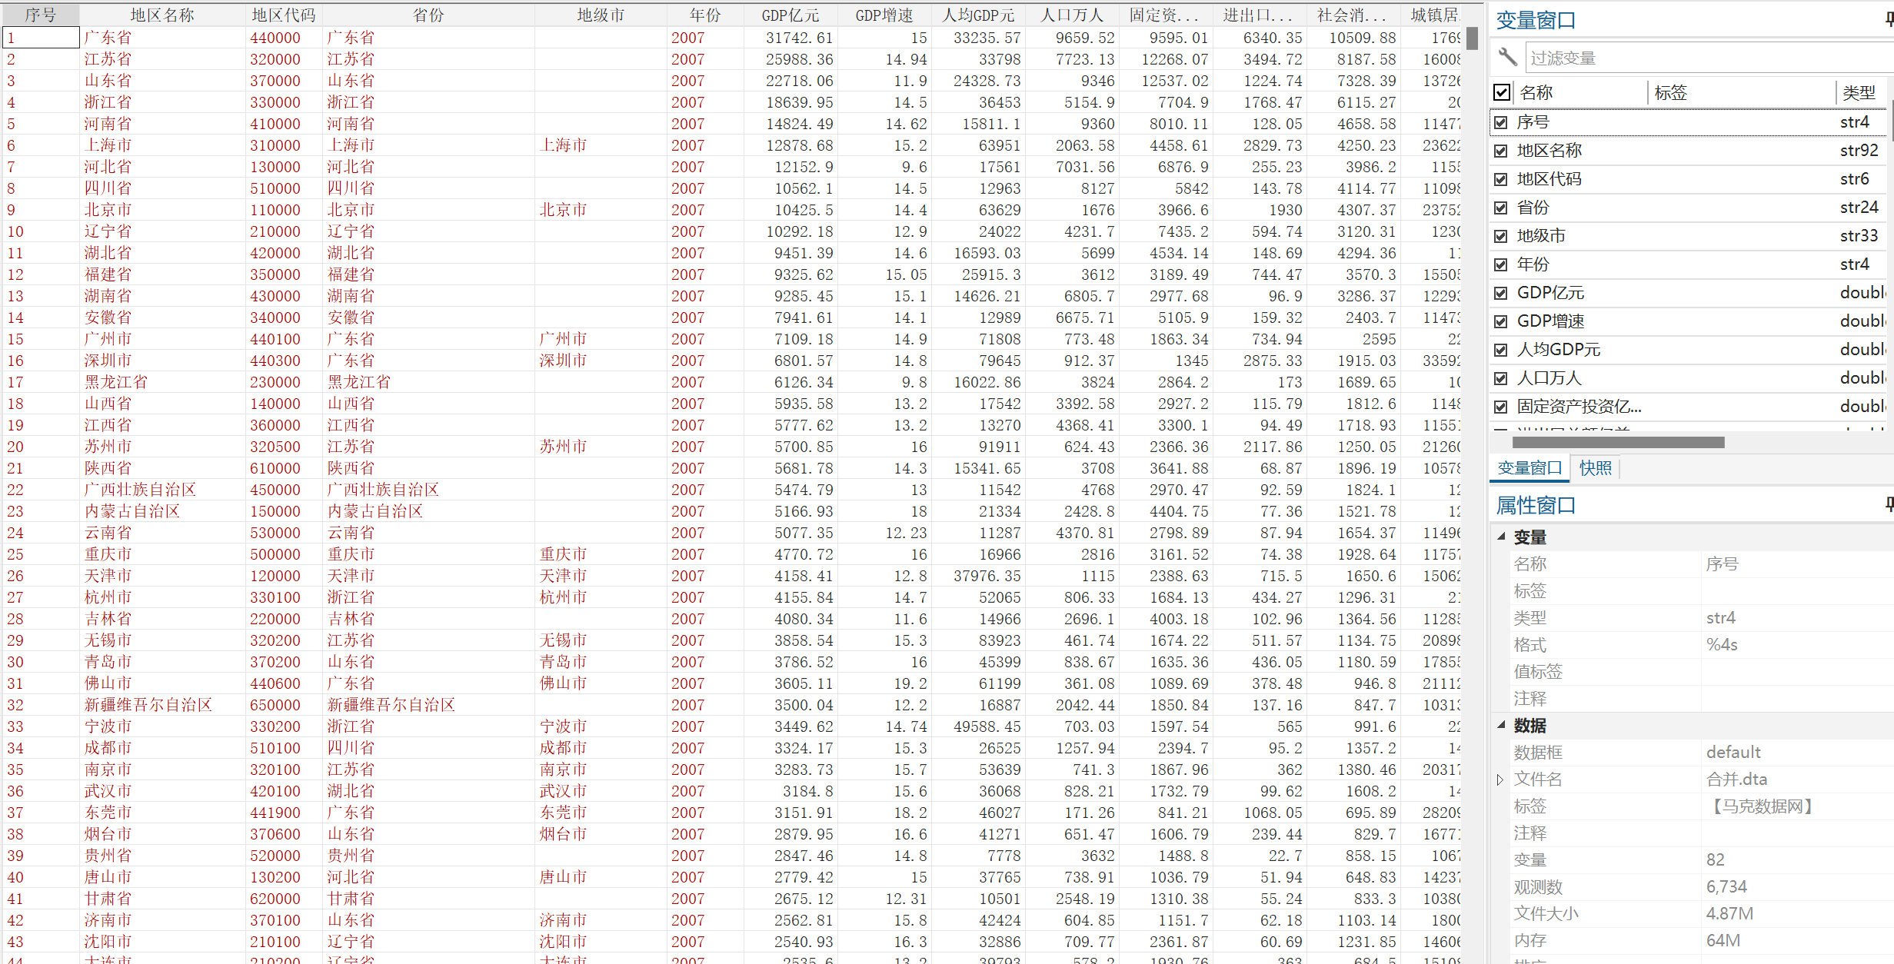
Task: Click the 地区代码 column header
Action: pyautogui.click(x=283, y=15)
